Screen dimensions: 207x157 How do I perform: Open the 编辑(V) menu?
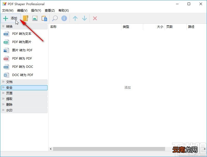[x=22, y=10]
